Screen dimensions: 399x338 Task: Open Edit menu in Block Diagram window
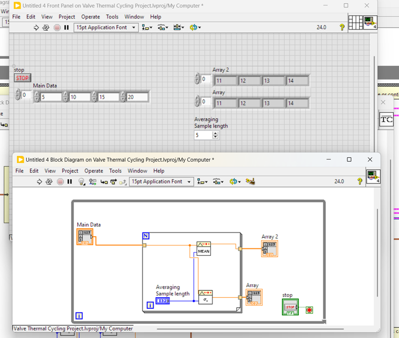coord(34,171)
